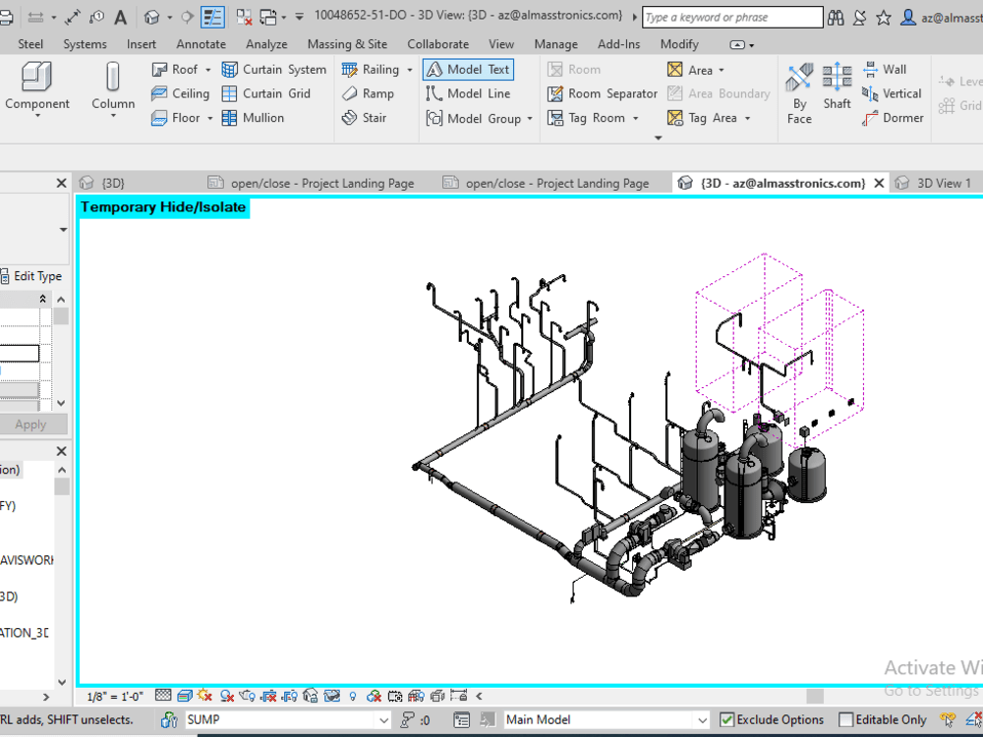Screen dimensions: 983x737
Task: Toggle the Thin Lines button in quick access toolbar
Action: point(212,17)
